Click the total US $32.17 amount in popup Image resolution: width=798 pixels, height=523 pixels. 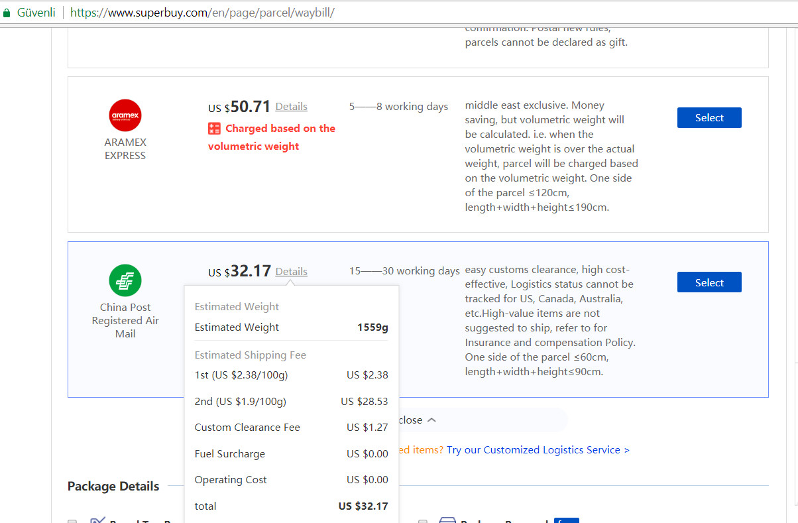click(x=363, y=506)
